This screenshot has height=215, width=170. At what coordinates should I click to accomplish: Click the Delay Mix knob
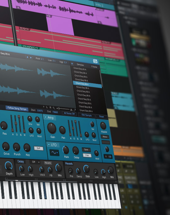point(59,168)
